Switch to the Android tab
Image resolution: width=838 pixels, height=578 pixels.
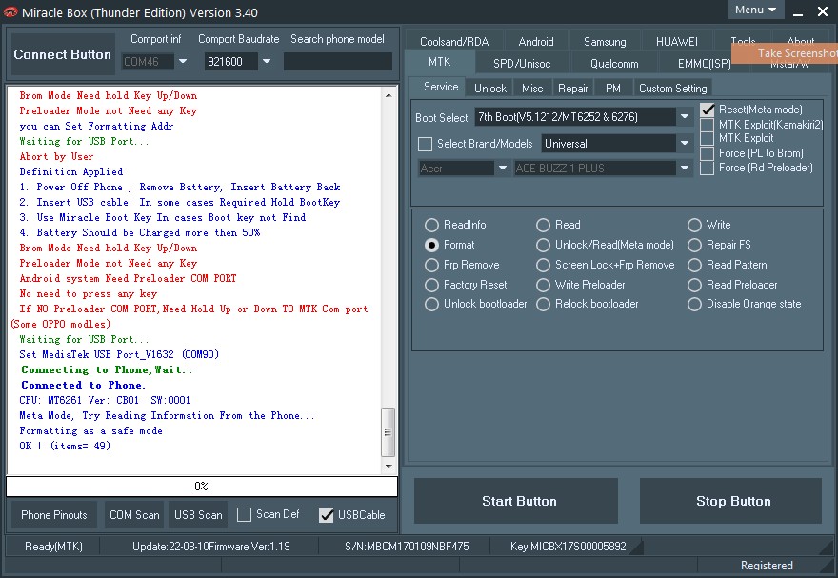[536, 42]
